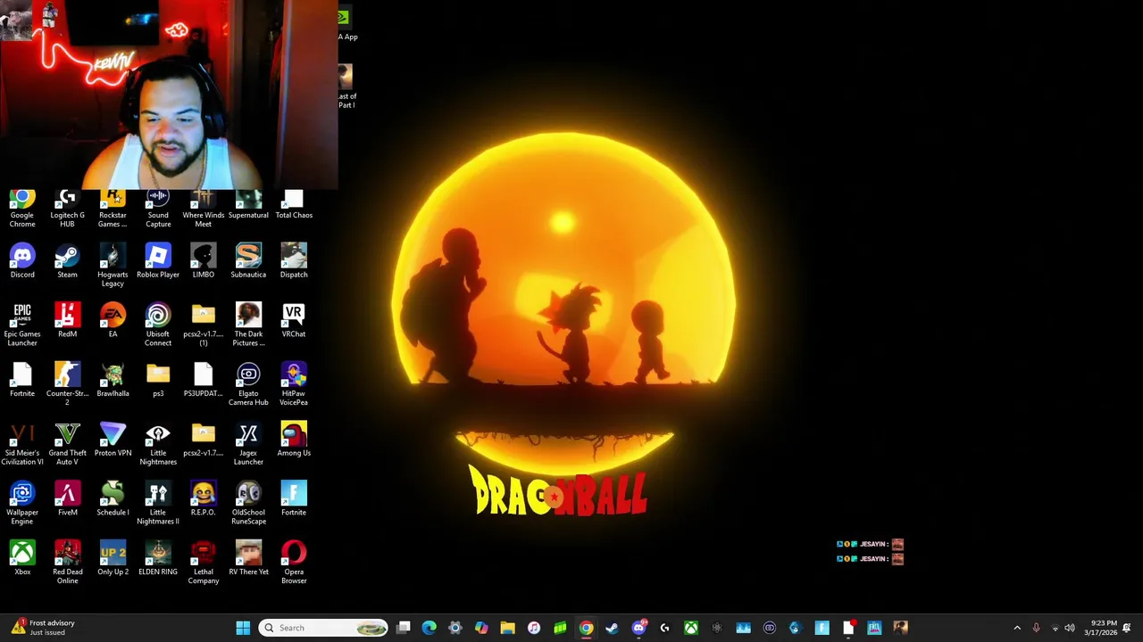Select Proton VPN desktop icon
Viewport: 1143px width, 642px height.
point(113,439)
